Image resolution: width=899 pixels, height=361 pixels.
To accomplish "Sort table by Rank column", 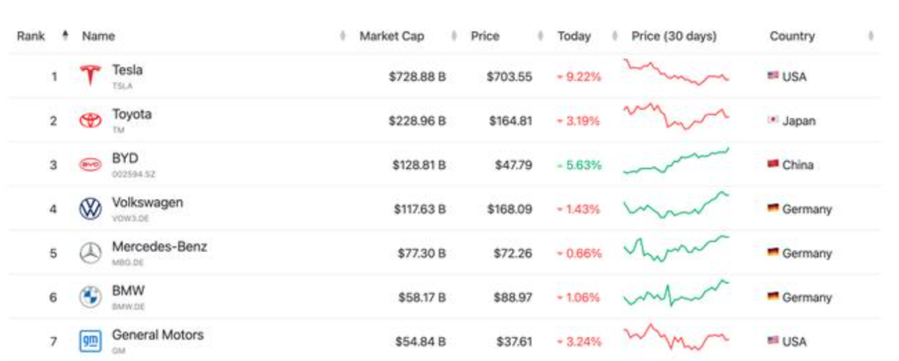I will point(32,37).
